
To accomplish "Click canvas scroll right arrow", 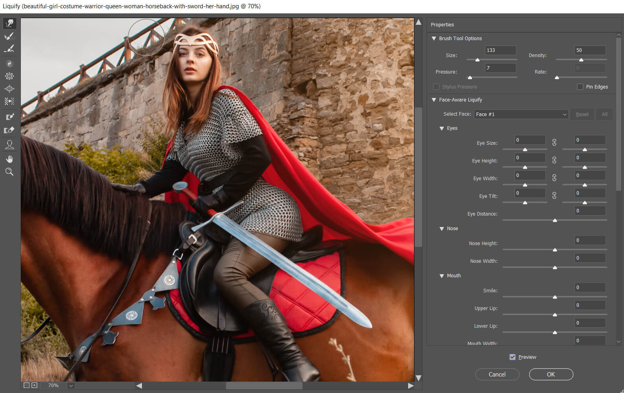I will [410, 386].
